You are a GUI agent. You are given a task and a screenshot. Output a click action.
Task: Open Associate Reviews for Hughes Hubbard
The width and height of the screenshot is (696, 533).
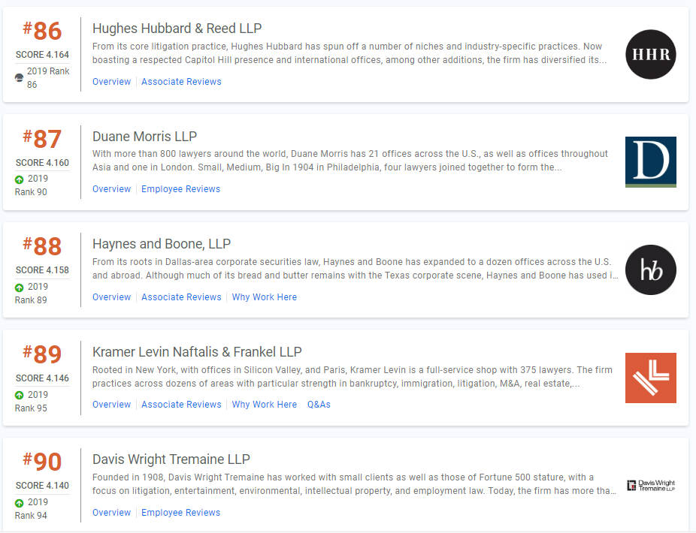coord(181,82)
